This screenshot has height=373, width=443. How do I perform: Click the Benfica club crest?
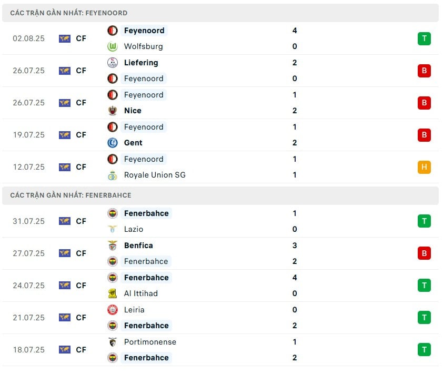coord(113,246)
